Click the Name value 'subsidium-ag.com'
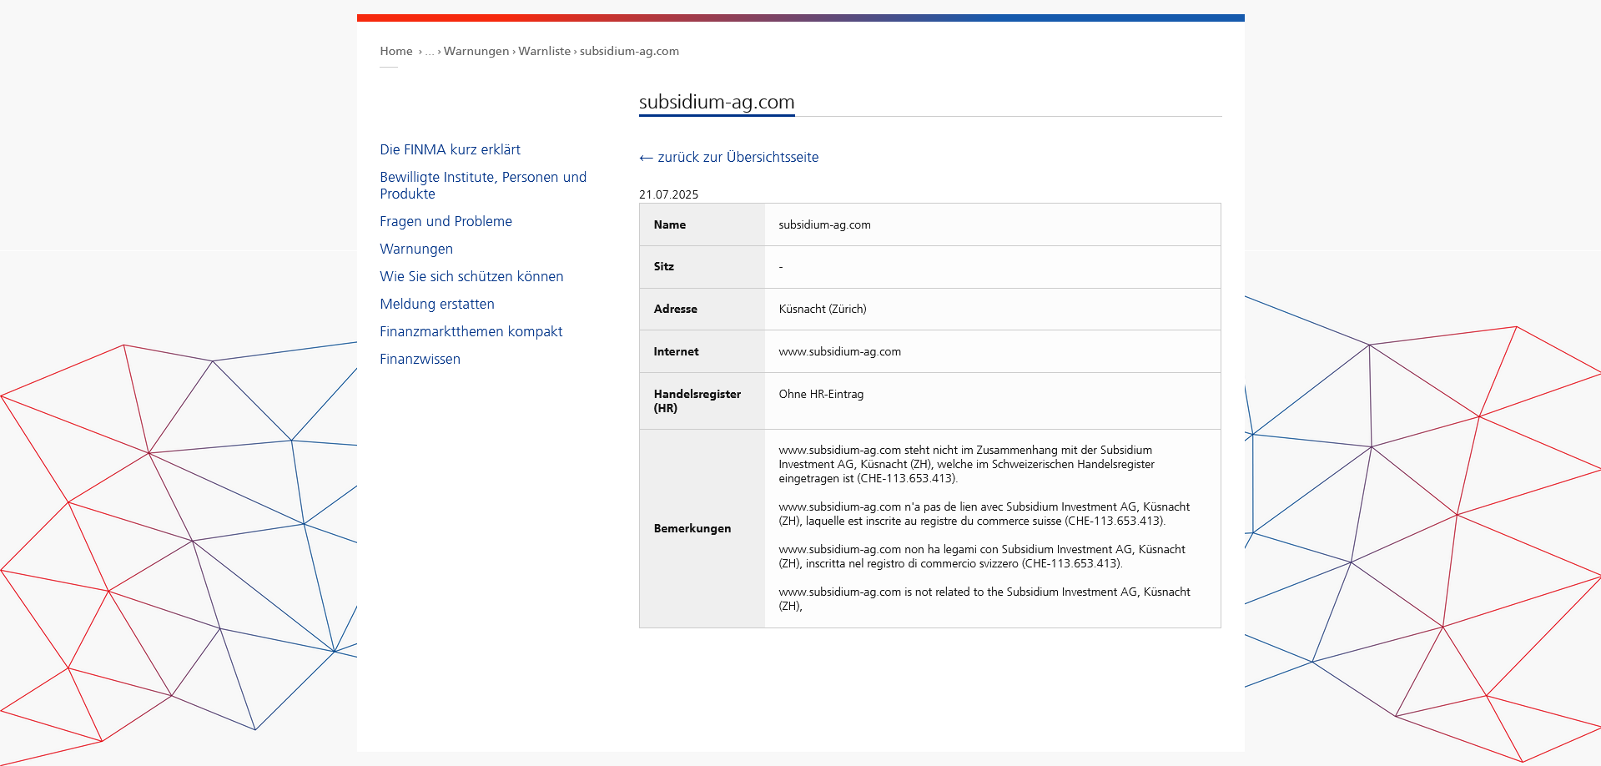This screenshot has height=766, width=1601. click(825, 224)
